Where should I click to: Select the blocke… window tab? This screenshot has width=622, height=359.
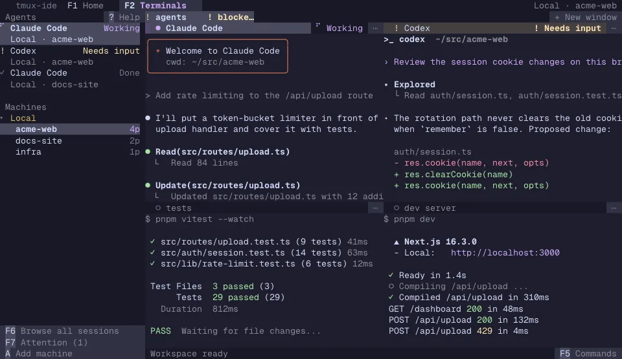231,17
